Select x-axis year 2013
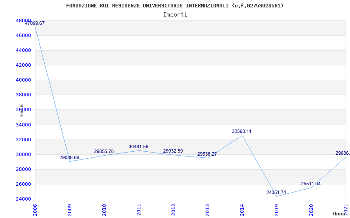The width and height of the screenshot is (350, 218). (207, 210)
